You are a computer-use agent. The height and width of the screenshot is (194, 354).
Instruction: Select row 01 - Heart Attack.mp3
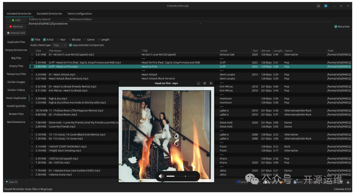pos(190,74)
